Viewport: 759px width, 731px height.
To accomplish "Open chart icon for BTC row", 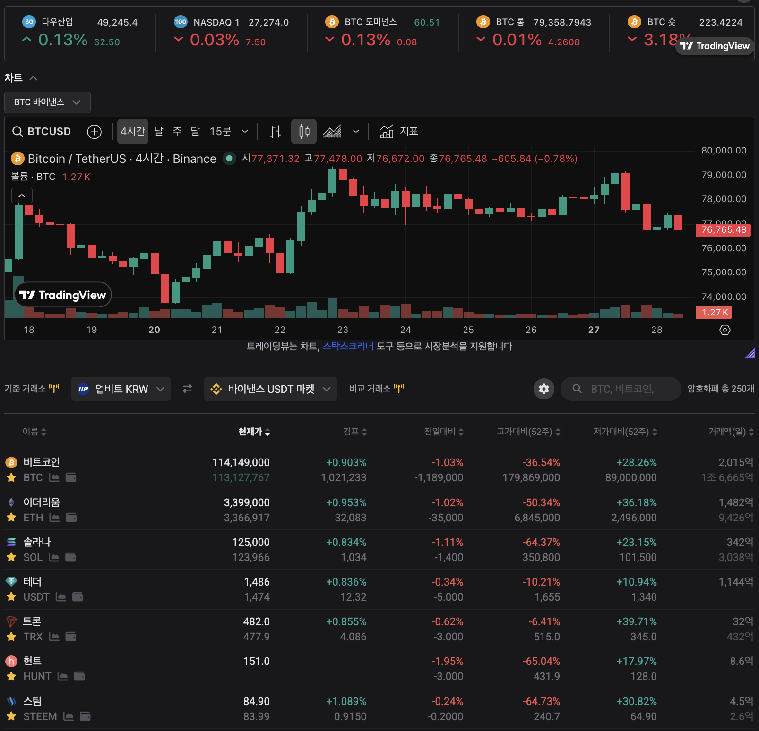I will (x=54, y=477).
